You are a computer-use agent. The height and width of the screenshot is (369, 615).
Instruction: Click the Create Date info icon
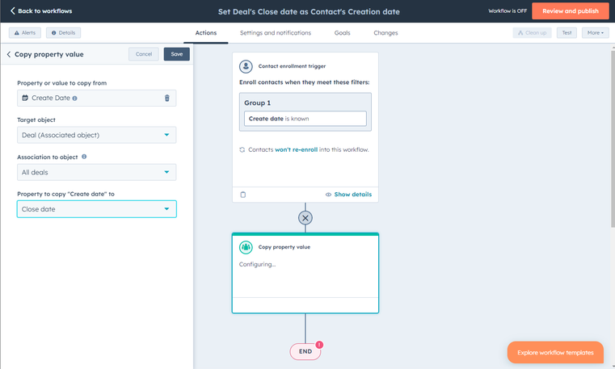[x=74, y=99]
